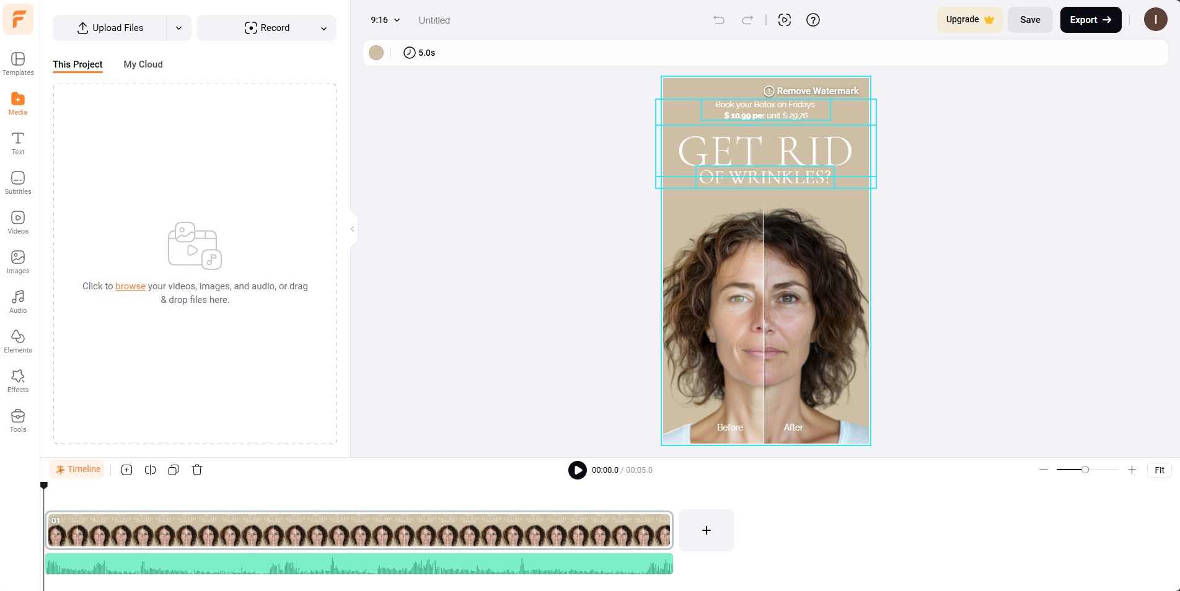Redo the last action

(x=747, y=20)
